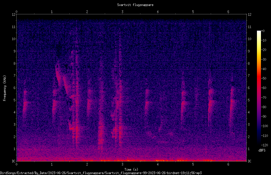Click '5' on top time axis
Screen dimensions: 271x175
click(193, 12)
